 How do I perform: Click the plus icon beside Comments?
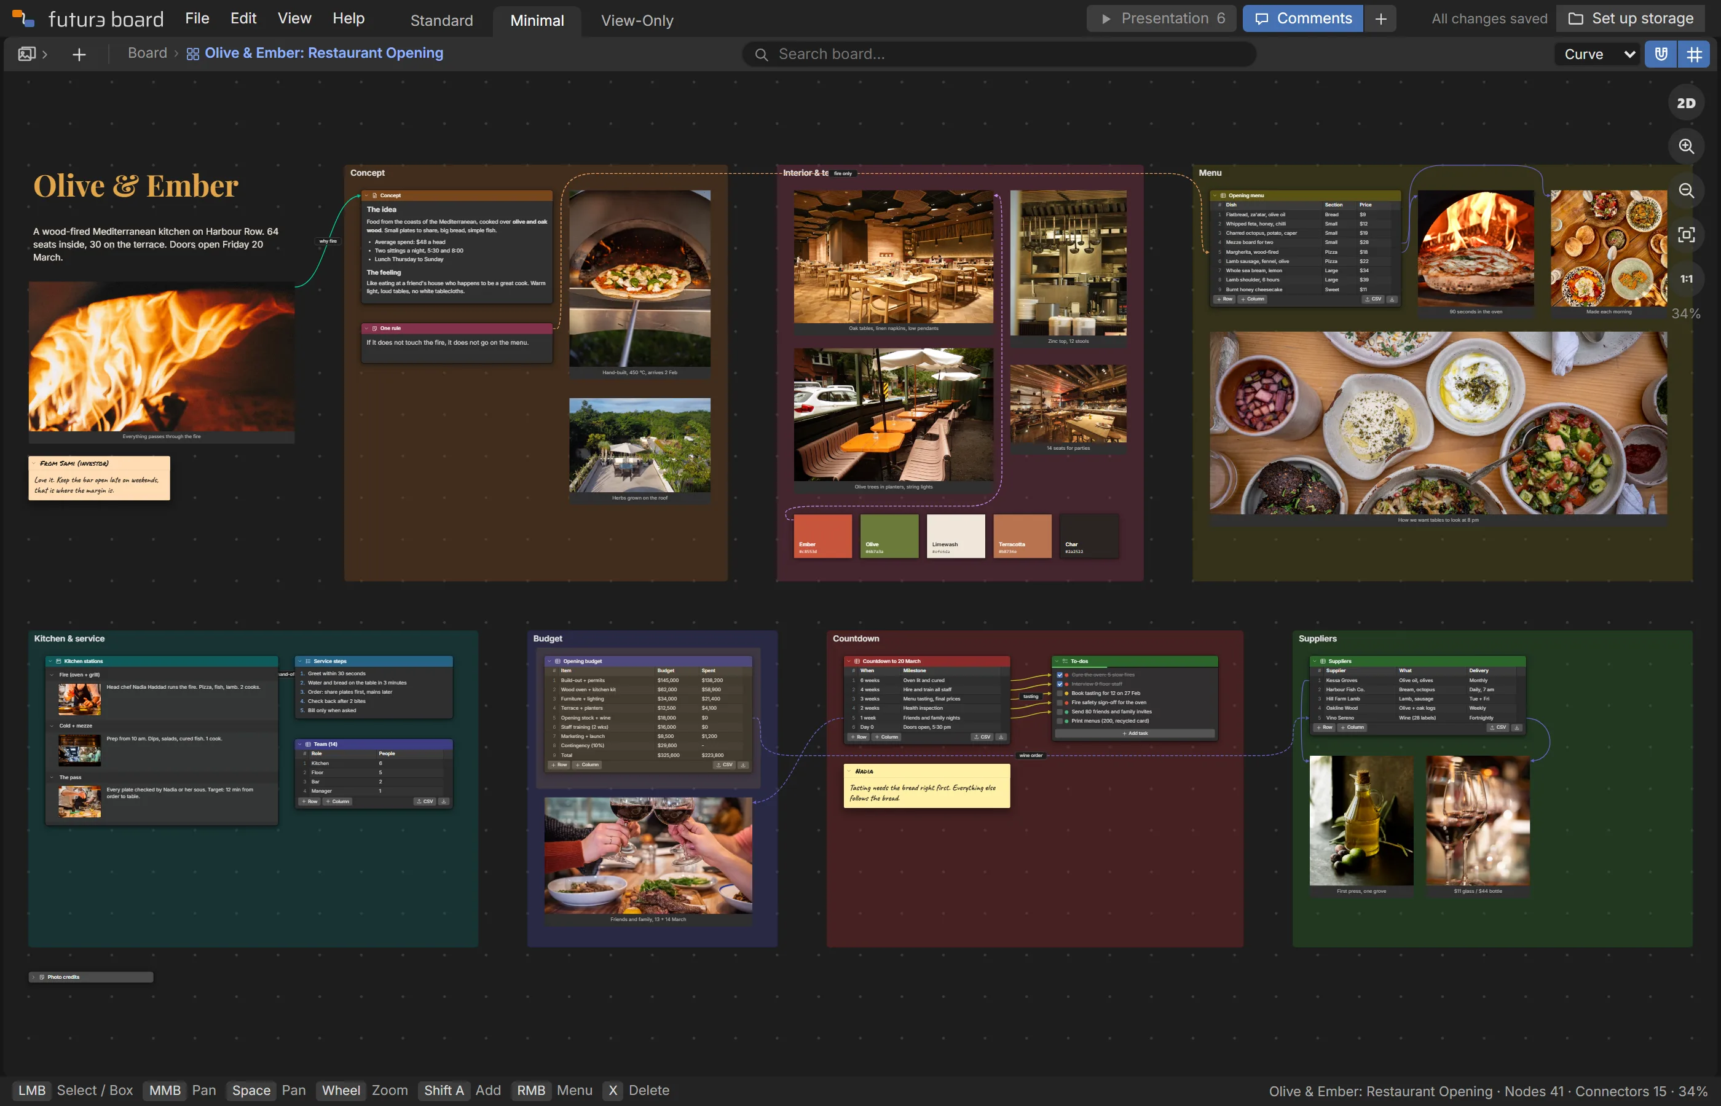coord(1380,18)
